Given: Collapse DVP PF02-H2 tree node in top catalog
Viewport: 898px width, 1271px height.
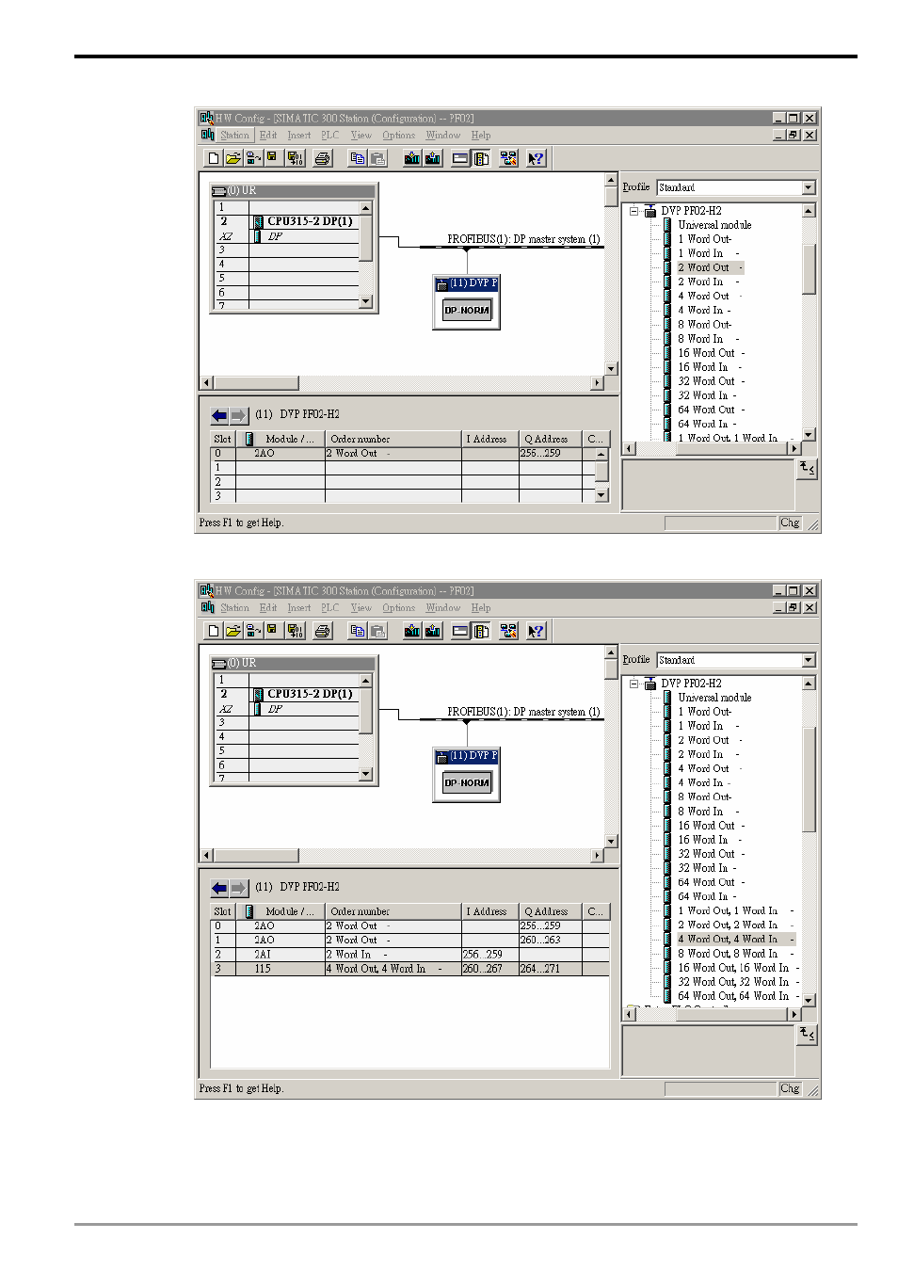Looking at the screenshot, I should (634, 211).
